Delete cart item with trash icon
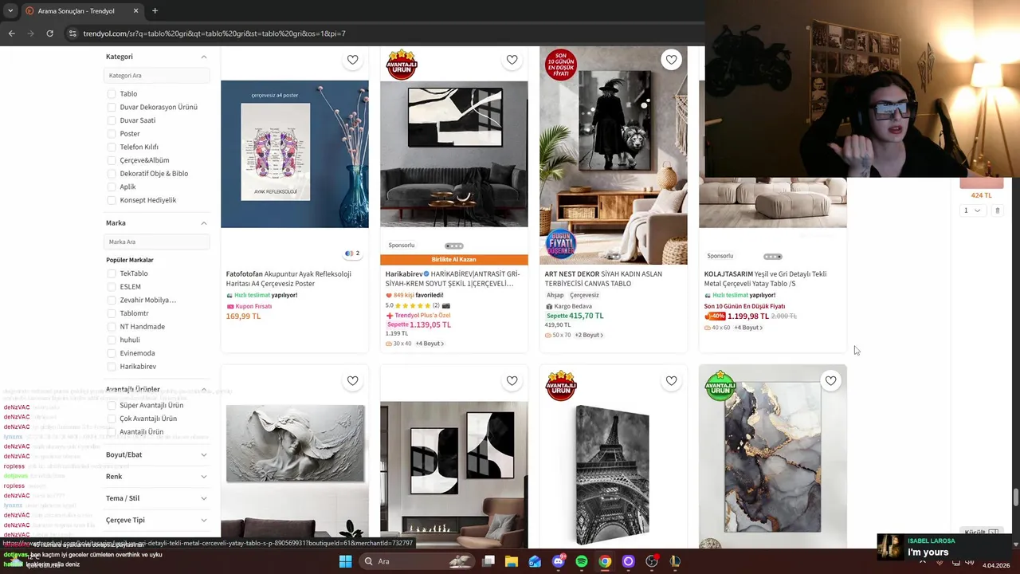Image resolution: width=1020 pixels, height=574 pixels. pyautogui.click(x=997, y=210)
